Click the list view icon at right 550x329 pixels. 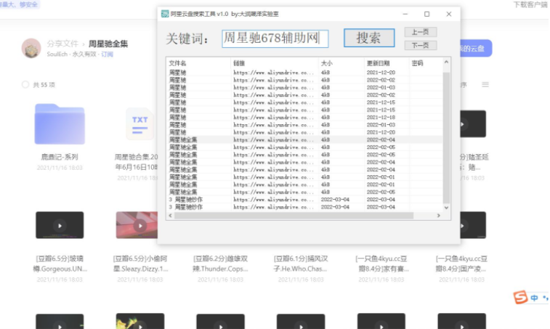[x=485, y=85]
